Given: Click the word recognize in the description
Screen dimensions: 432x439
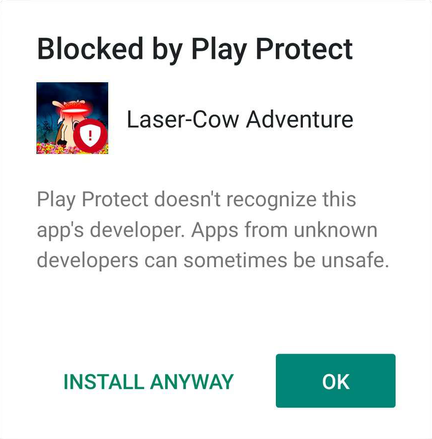Looking at the screenshot, I should coord(271,200).
